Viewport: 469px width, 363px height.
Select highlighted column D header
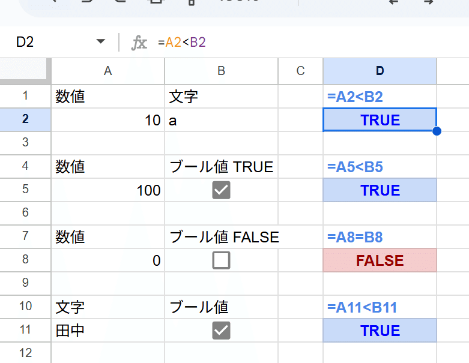tap(380, 71)
